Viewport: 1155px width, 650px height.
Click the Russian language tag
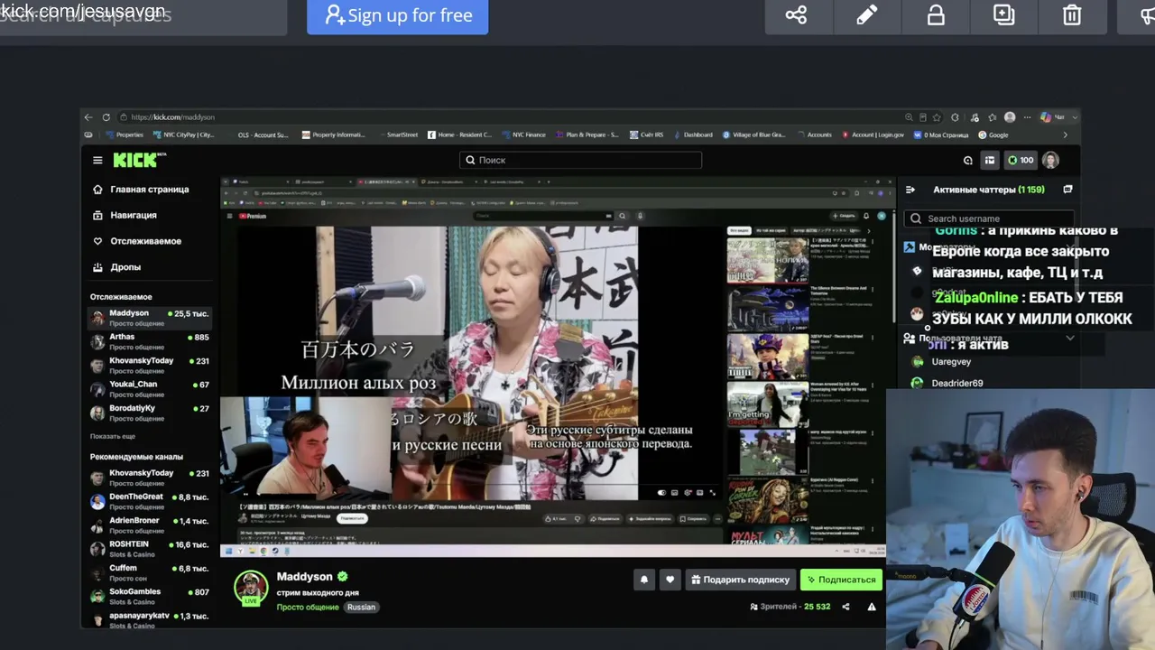[x=361, y=607]
